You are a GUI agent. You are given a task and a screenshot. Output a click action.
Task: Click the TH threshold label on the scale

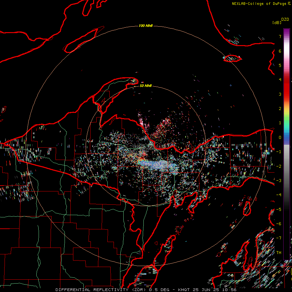(279, 253)
